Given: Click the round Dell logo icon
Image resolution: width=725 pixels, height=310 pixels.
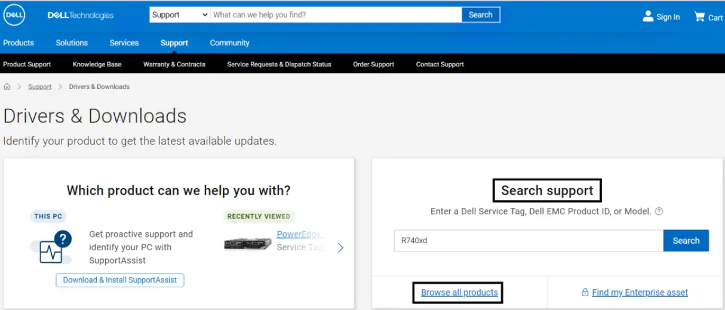Looking at the screenshot, I should pos(14,15).
